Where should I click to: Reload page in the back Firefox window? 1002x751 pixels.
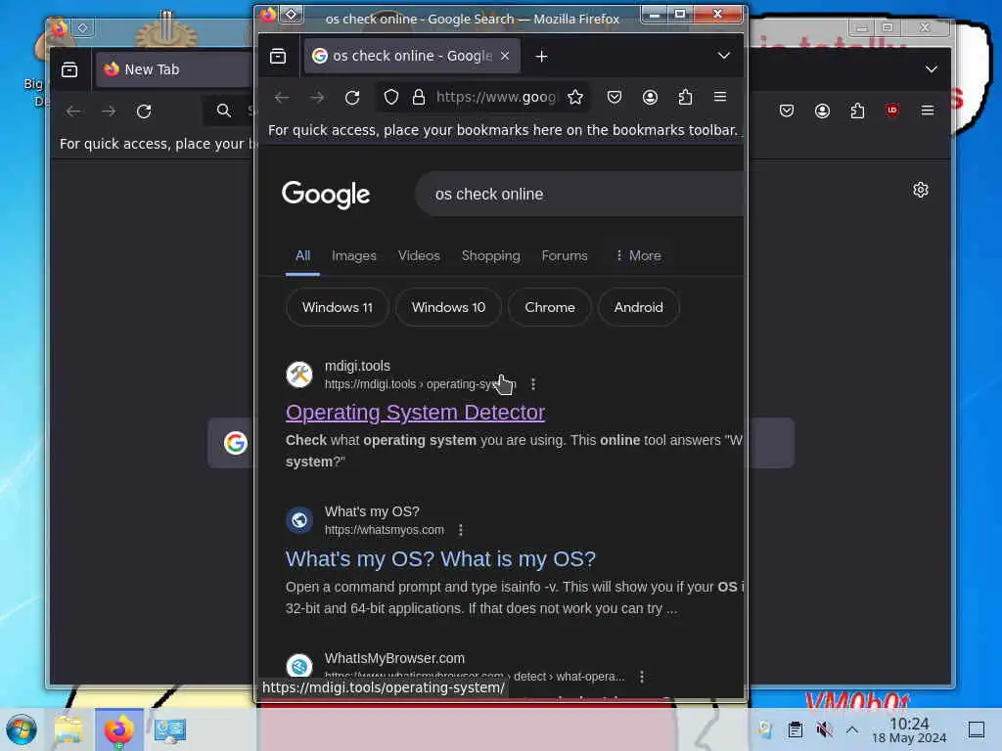tap(144, 111)
